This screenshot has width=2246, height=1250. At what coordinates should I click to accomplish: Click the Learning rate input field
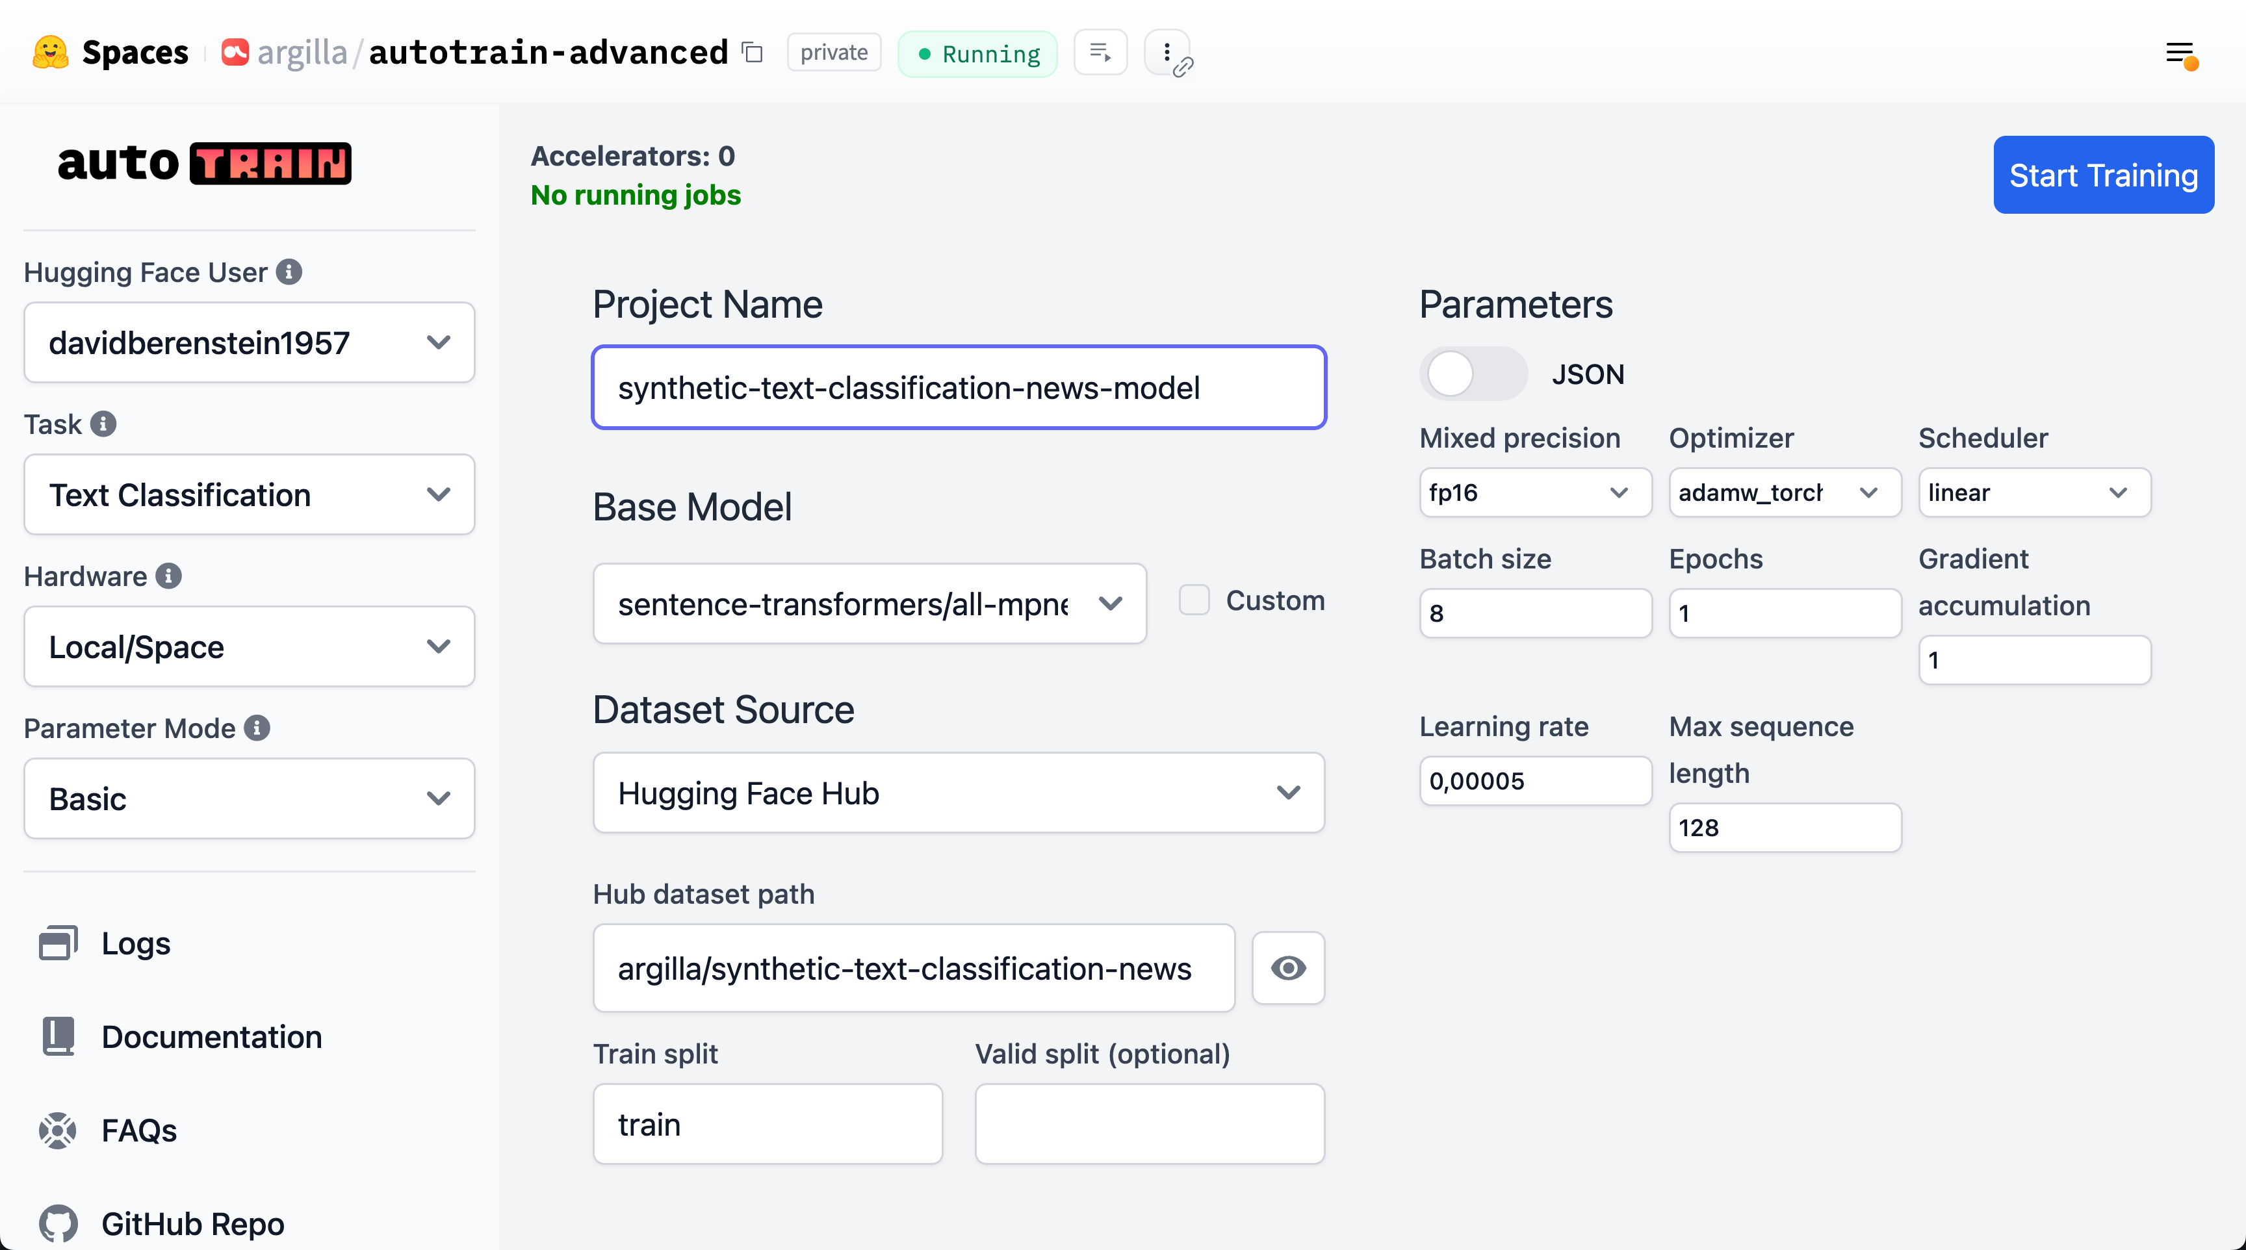point(1534,781)
